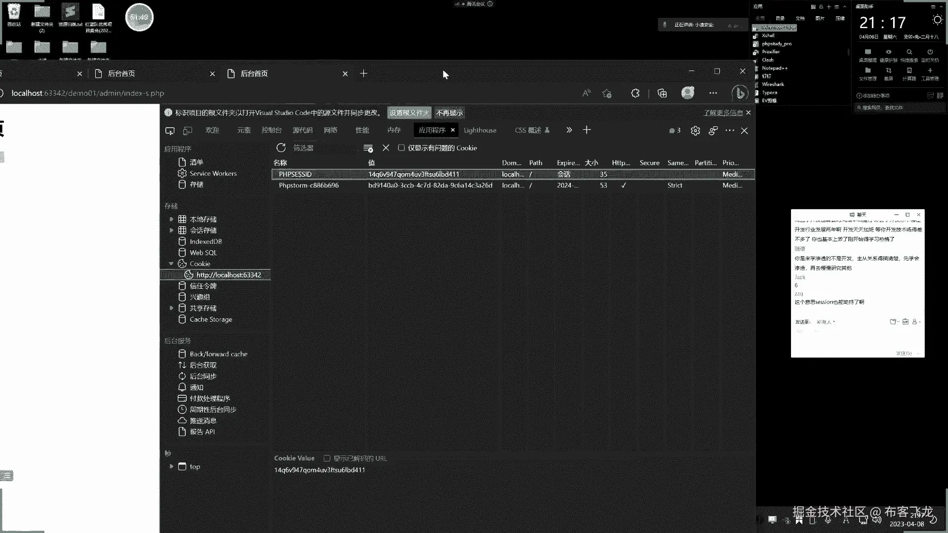Switch to the 网络 tab
The height and width of the screenshot is (533, 948).
click(x=330, y=130)
